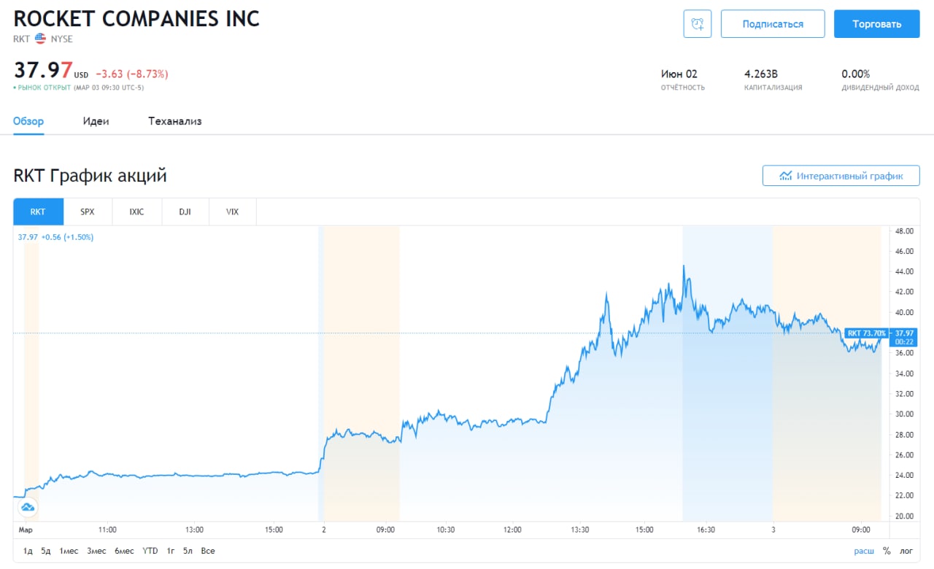Click the cloud icon on the chart
Screen dimensions: 934x569
28,508
